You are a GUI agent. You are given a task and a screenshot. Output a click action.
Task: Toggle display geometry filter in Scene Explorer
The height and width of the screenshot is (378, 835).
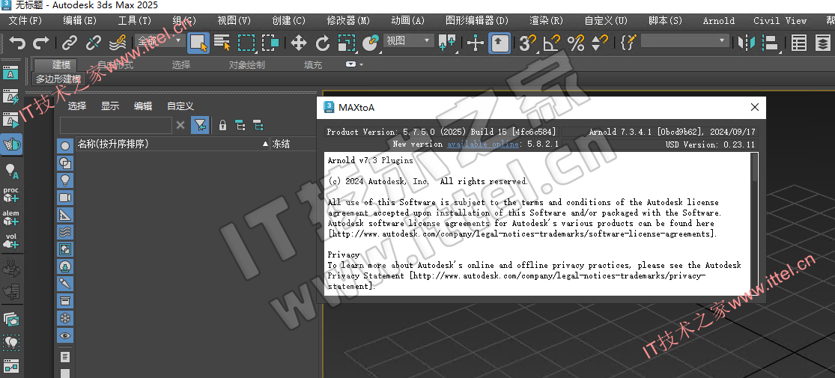(65, 146)
